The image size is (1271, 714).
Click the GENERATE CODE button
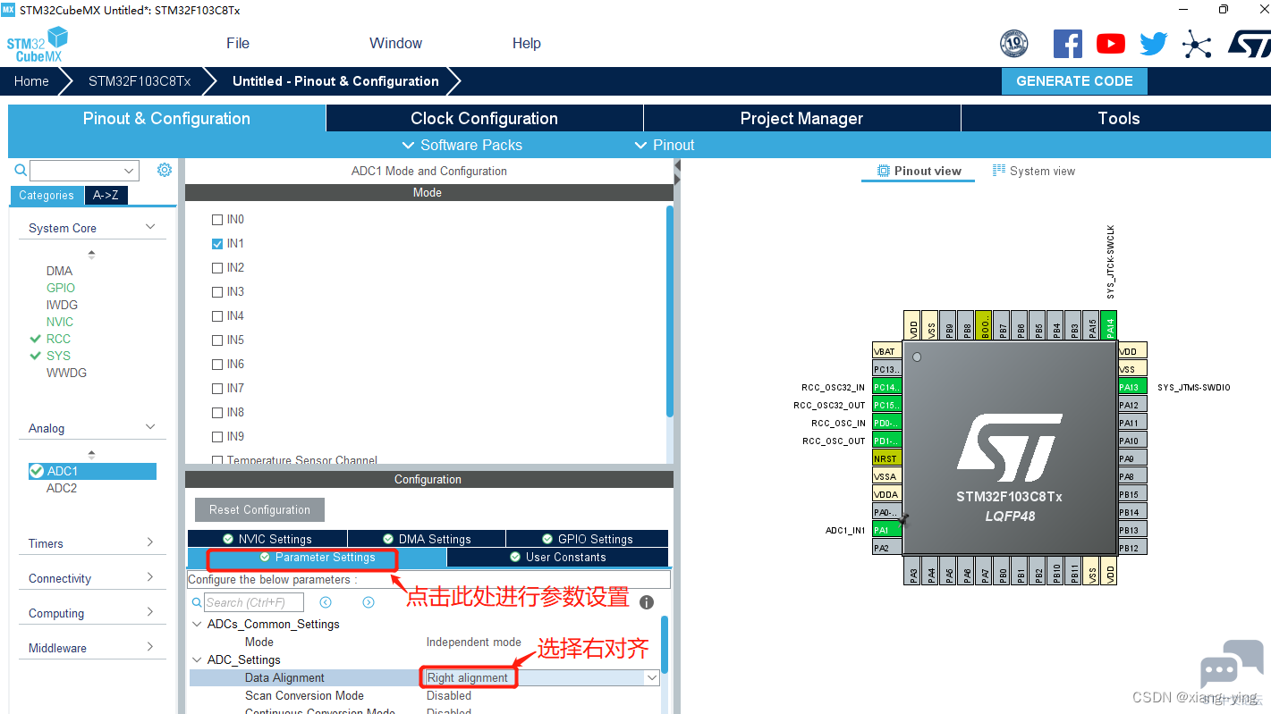coord(1074,81)
